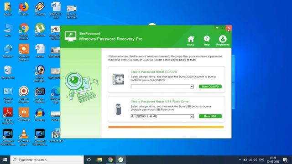Open the Untitled file desktop icon
The width and height of the screenshot is (292, 164).
click(56, 116)
